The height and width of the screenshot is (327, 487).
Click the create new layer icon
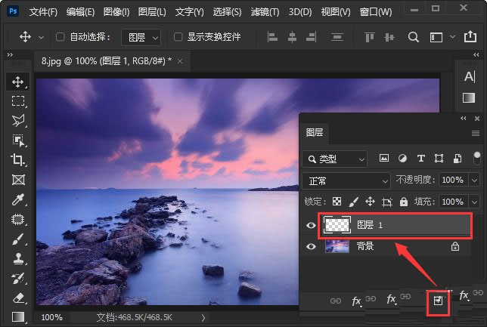pyautogui.click(x=438, y=301)
